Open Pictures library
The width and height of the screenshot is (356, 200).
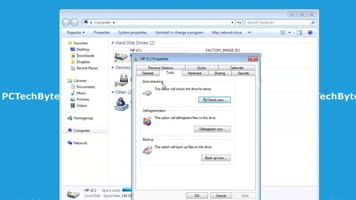click(x=83, y=99)
